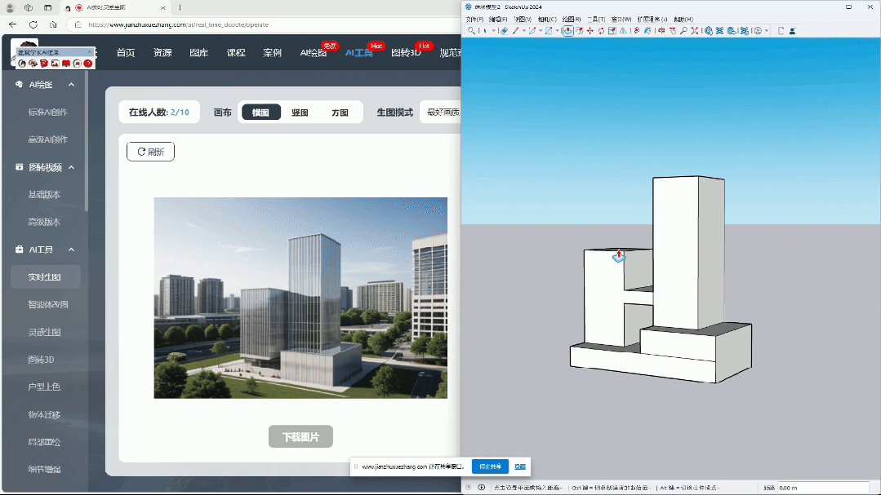Image resolution: width=881 pixels, height=495 pixels.
Task: Select 方图 square canvas option
Action: (340, 113)
